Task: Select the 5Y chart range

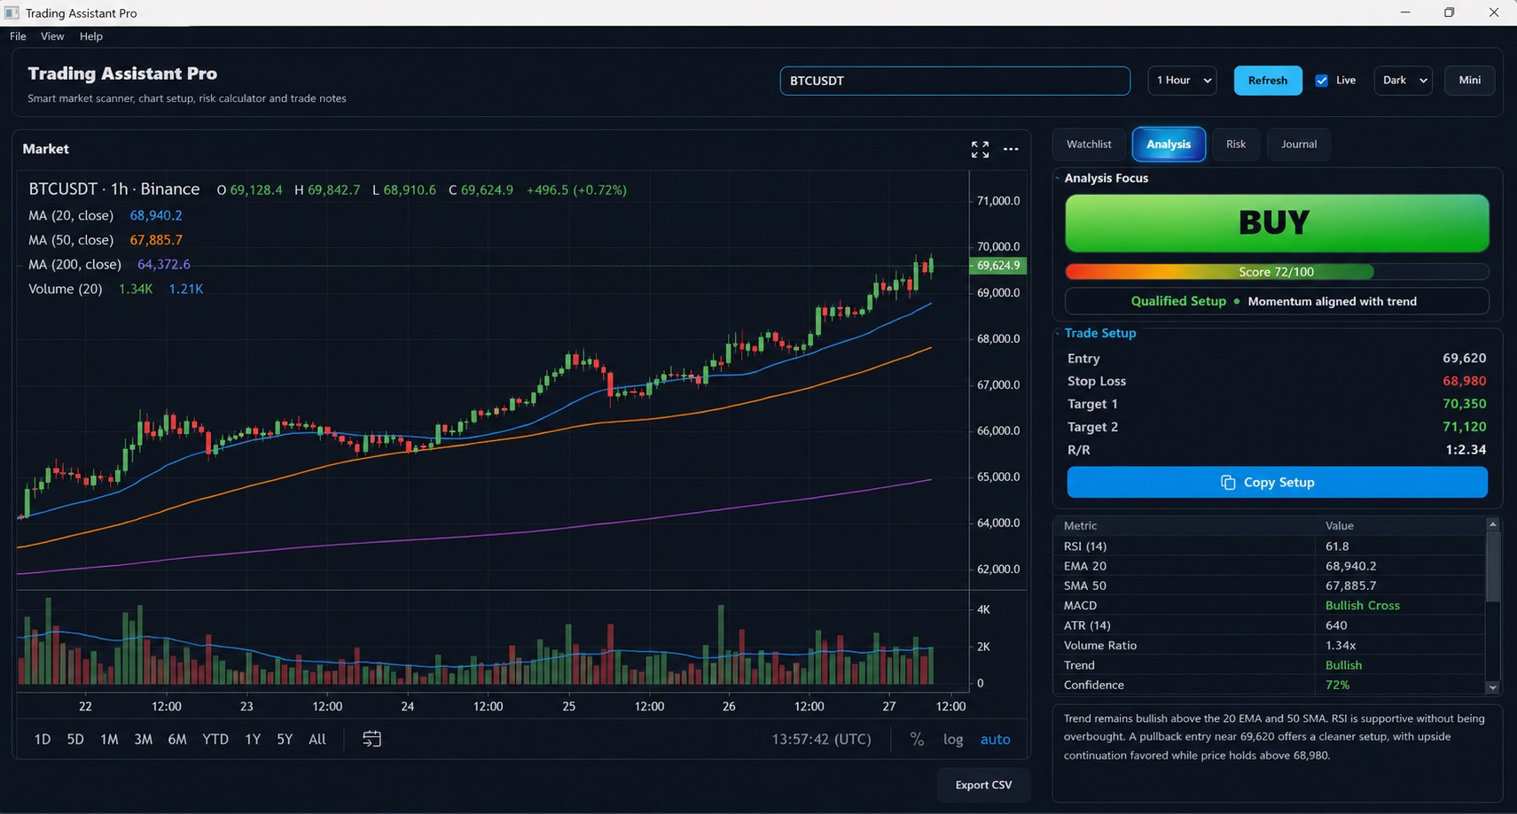Action: click(285, 739)
